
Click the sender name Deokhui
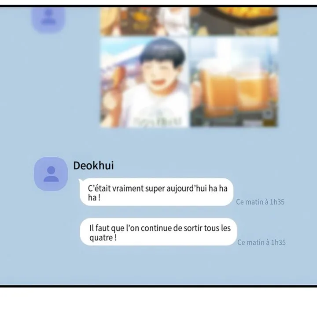(x=93, y=166)
